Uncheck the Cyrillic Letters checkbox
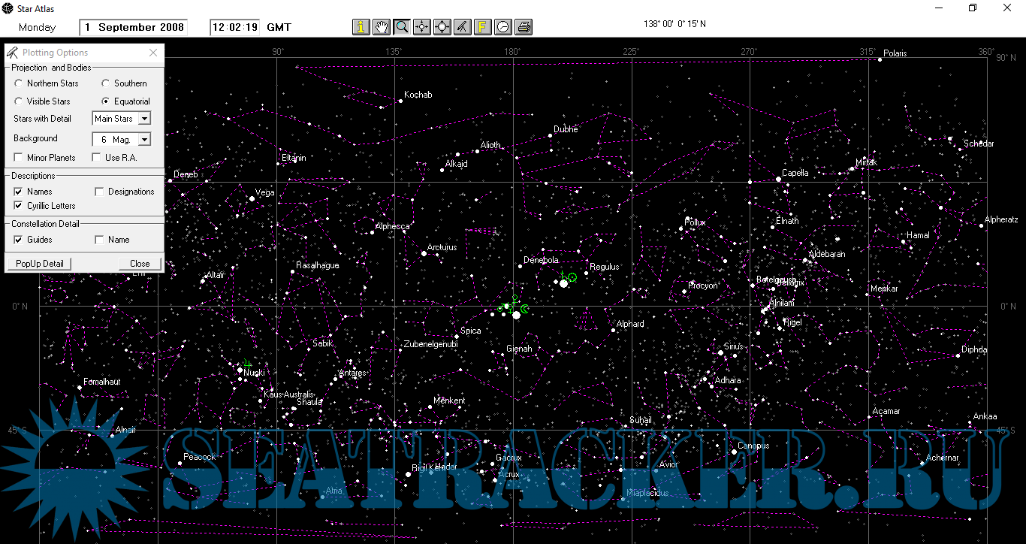This screenshot has height=544, width=1026. (19, 206)
